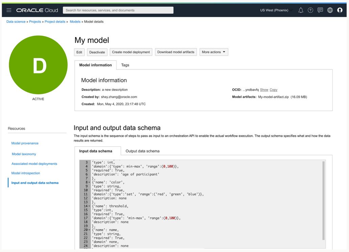Viewport: 349px width, 252px height.
Task: Open the Output data schema tab
Action: click(142, 151)
